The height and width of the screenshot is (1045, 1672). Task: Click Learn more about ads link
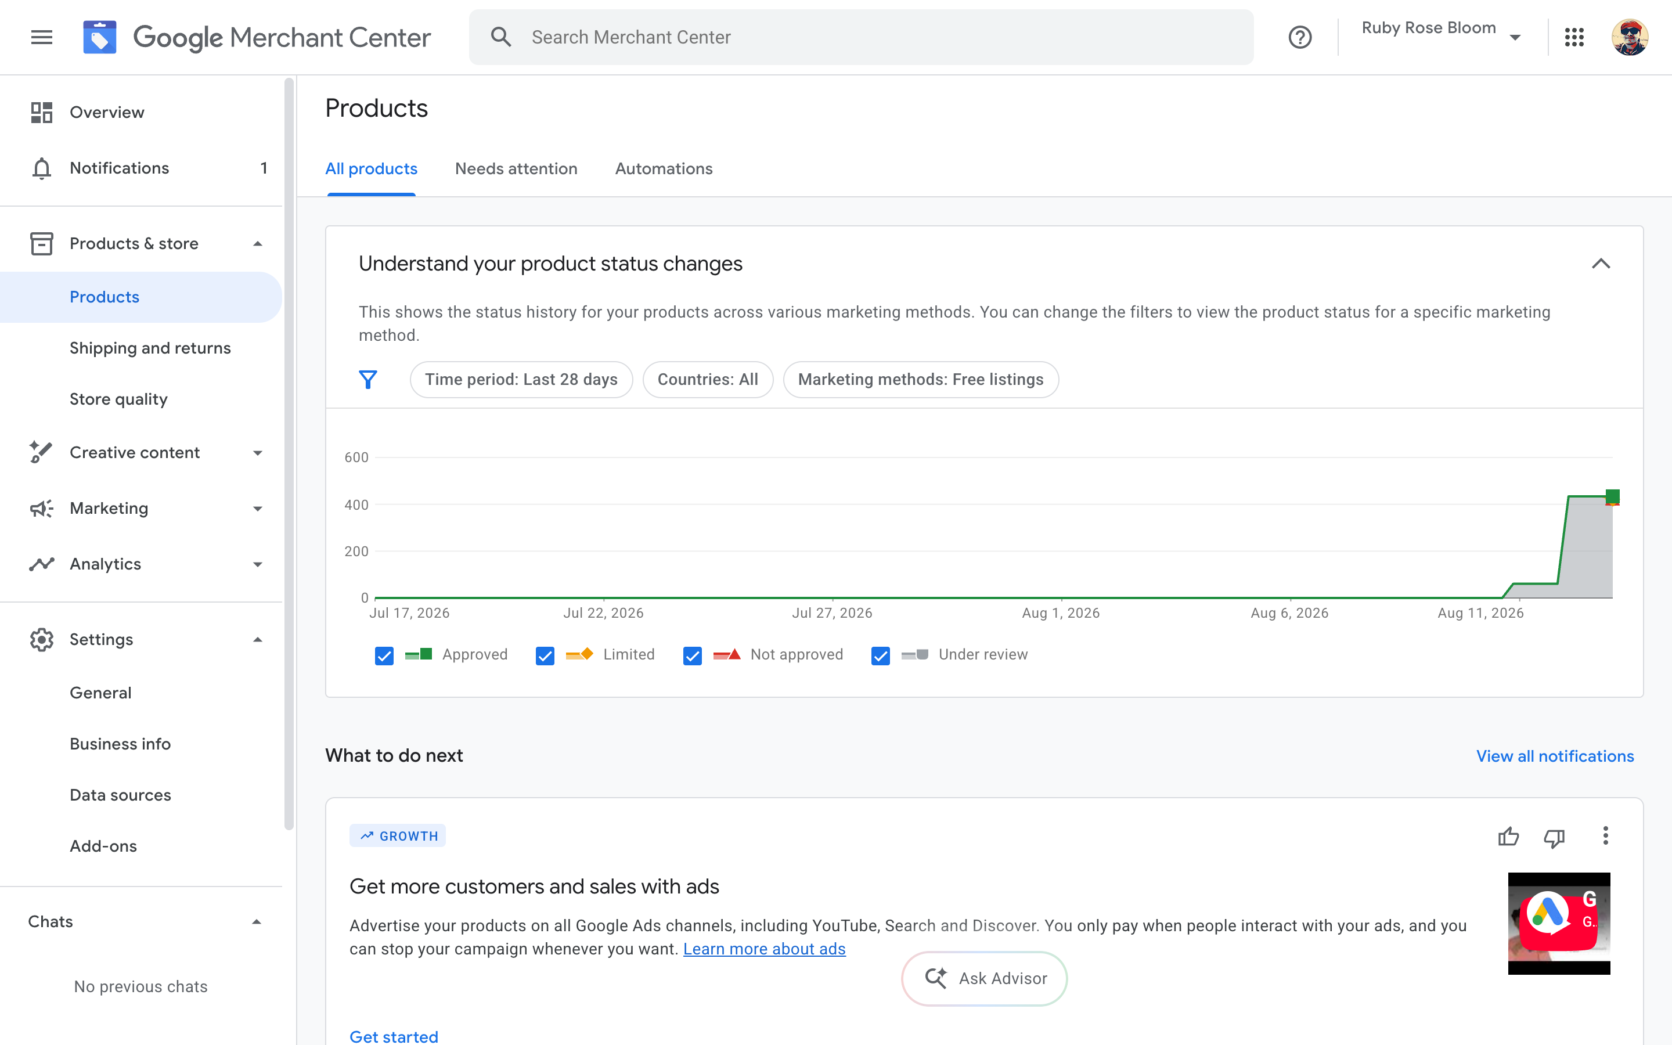pos(764,949)
